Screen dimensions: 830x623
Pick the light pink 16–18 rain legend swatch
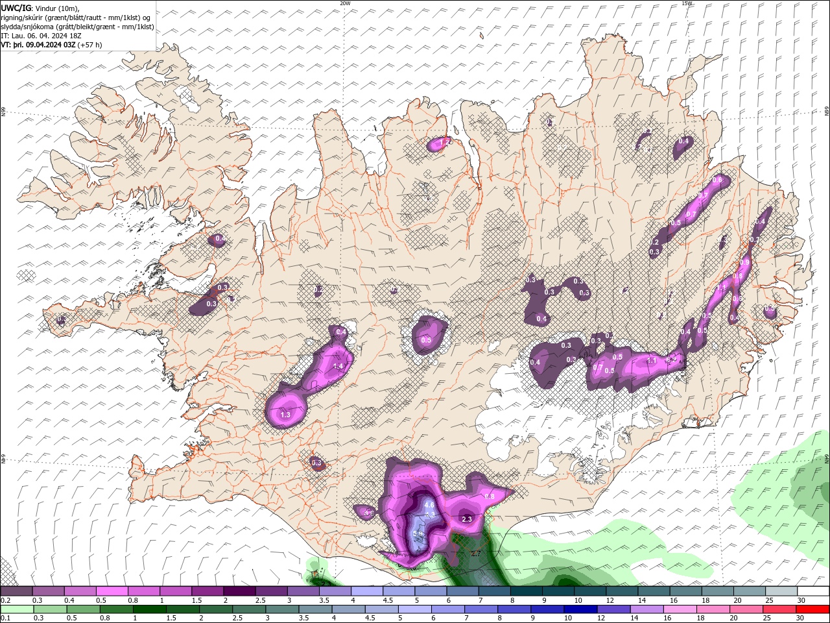679,609
